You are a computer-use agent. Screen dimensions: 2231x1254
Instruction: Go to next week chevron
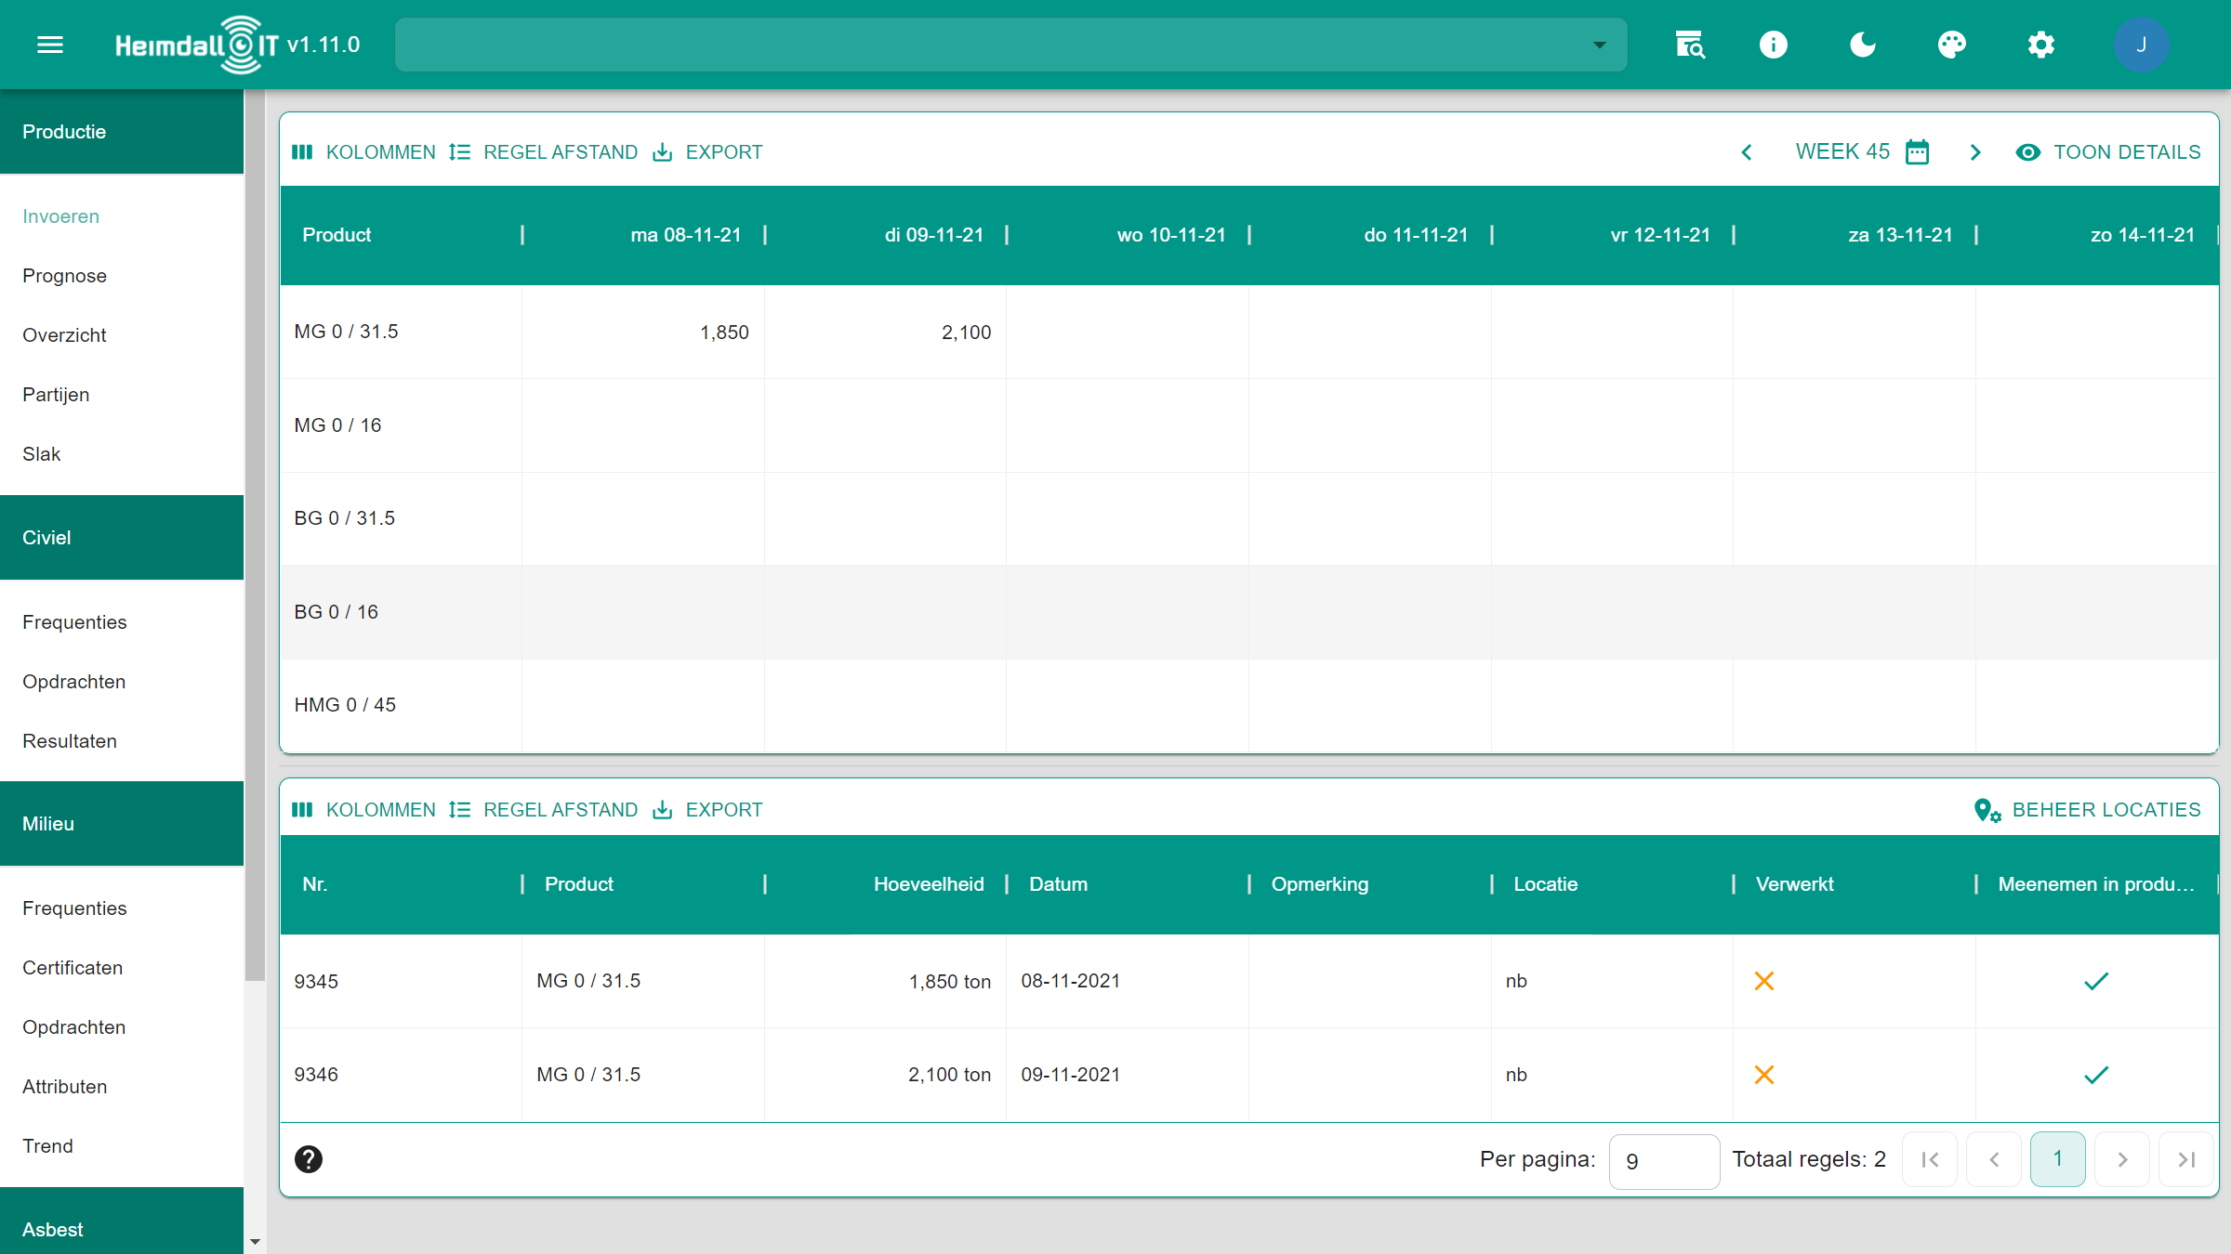coord(1975,152)
